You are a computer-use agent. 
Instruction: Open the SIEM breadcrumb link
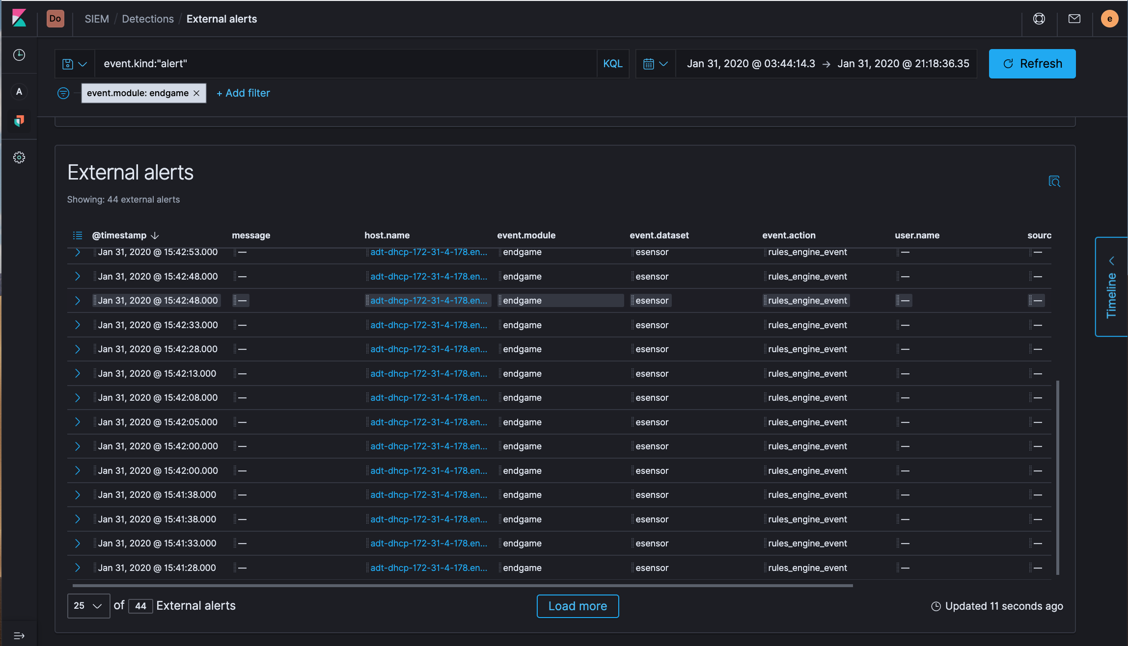(x=96, y=19)
